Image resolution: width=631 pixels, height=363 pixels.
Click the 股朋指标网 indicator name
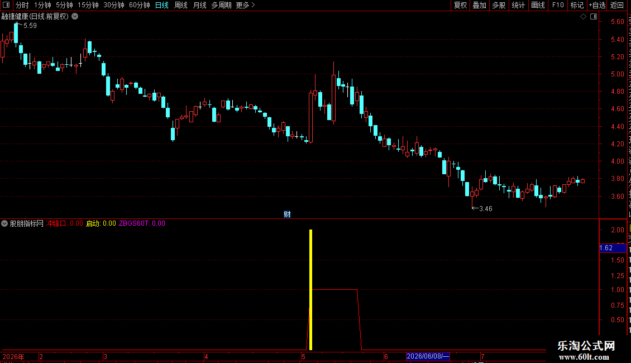pyautogui.click(x=27, y=223)
